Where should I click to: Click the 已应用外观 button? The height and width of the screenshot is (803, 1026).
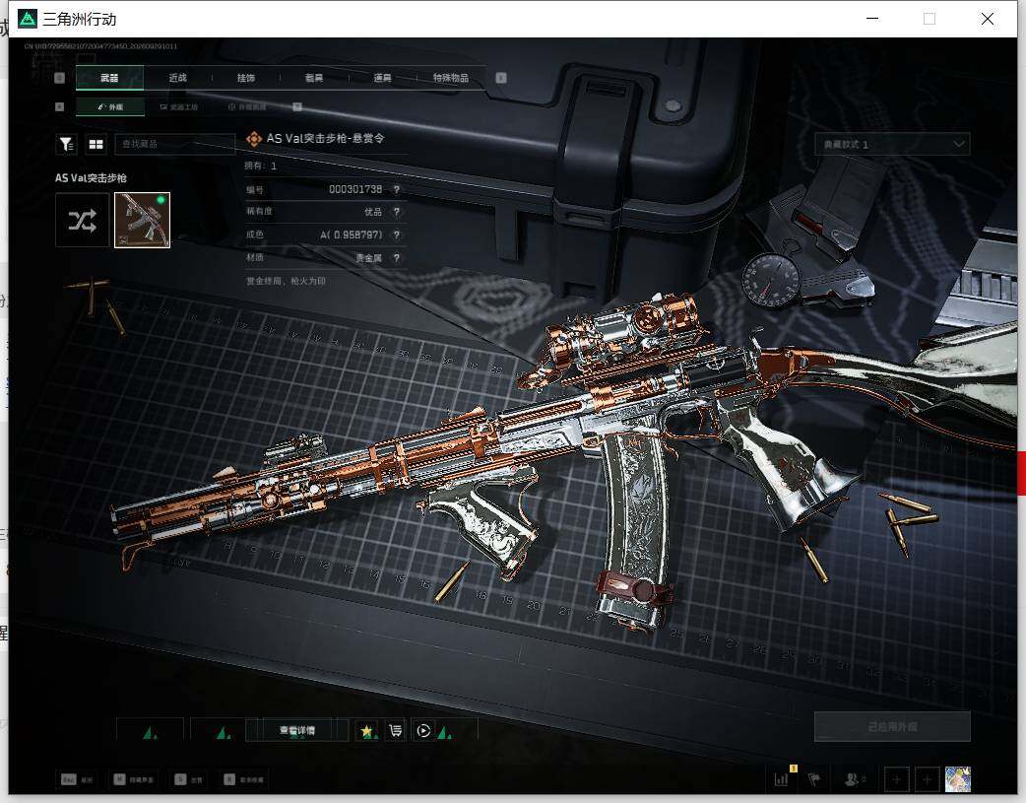[892, 727]
